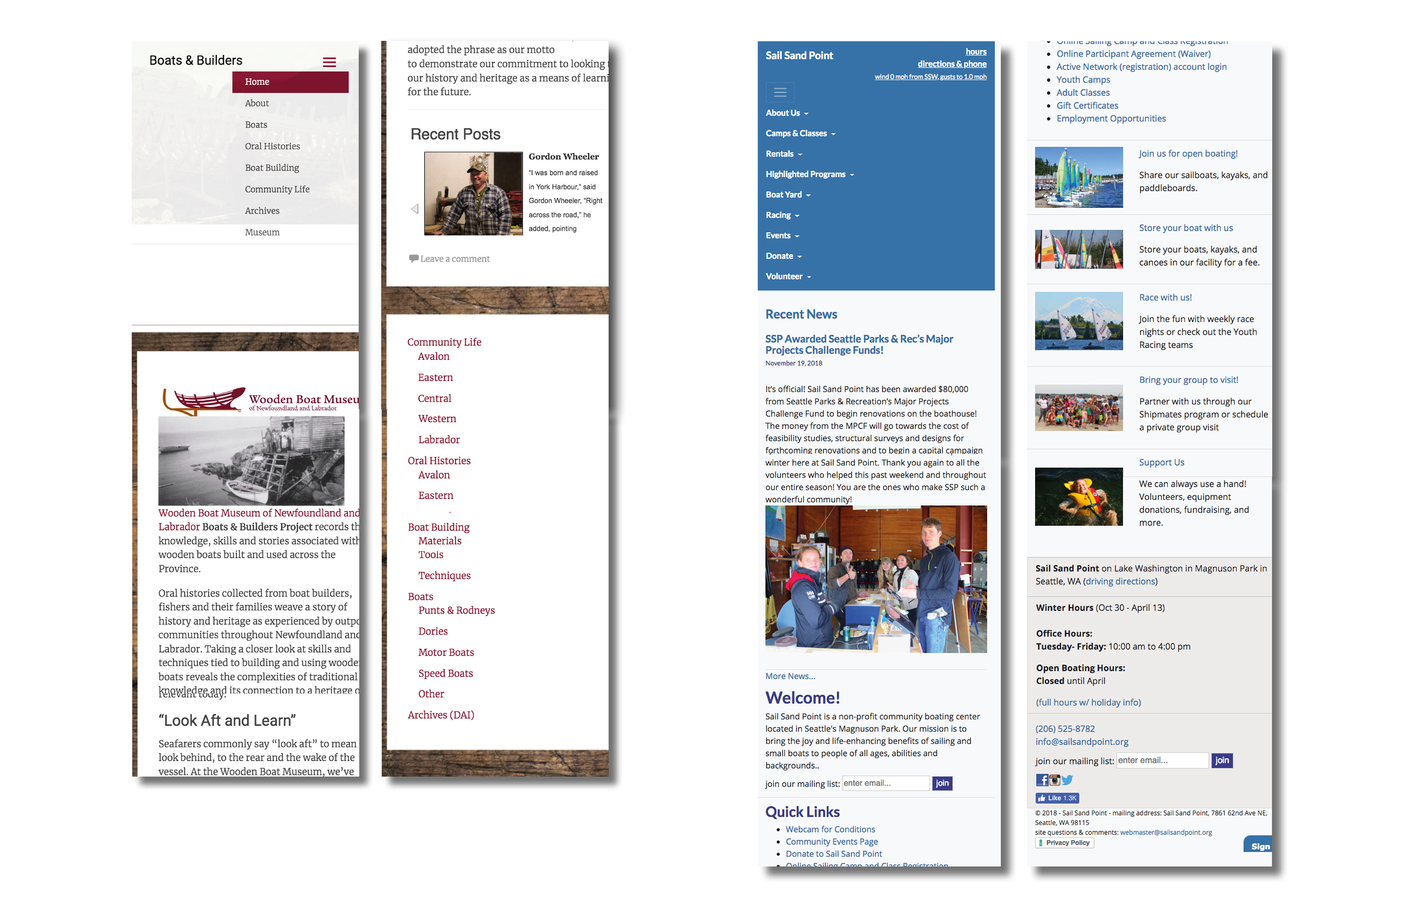
Task: Open the Instagram icon link
Action: tap(1055, 780)
